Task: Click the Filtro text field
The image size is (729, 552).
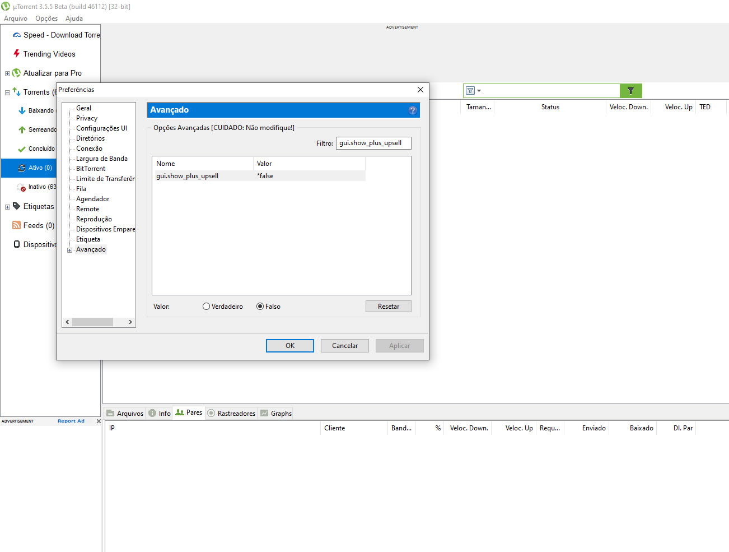Action: pos(373,143)
